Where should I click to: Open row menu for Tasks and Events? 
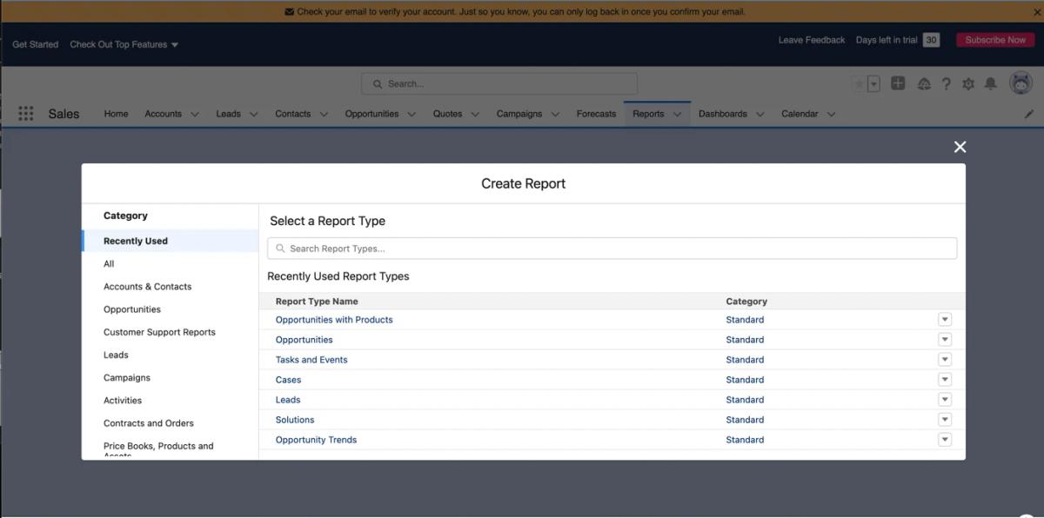click(945, 359)
